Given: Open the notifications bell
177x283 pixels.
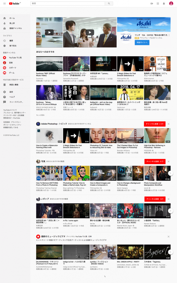Looking at the screenshot, I should tap(164, 4).
